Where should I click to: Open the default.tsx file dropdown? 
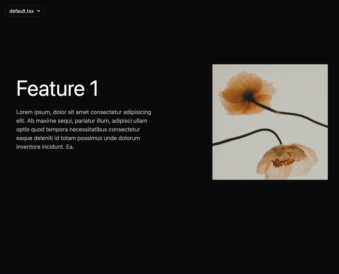tap(24, 11)
